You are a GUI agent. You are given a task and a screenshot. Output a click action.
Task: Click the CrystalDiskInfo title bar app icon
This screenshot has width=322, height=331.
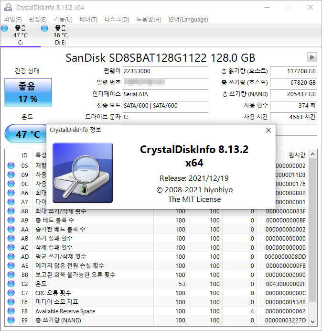8,7
